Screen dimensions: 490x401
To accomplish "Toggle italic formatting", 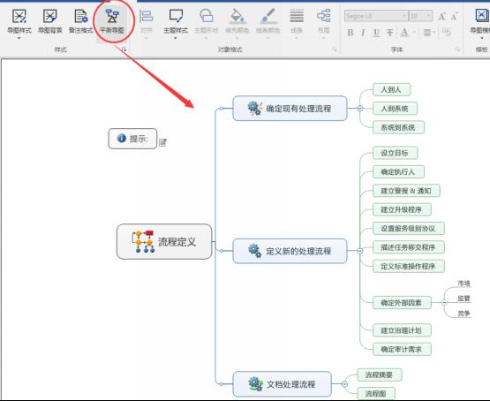I will [363, 33].
